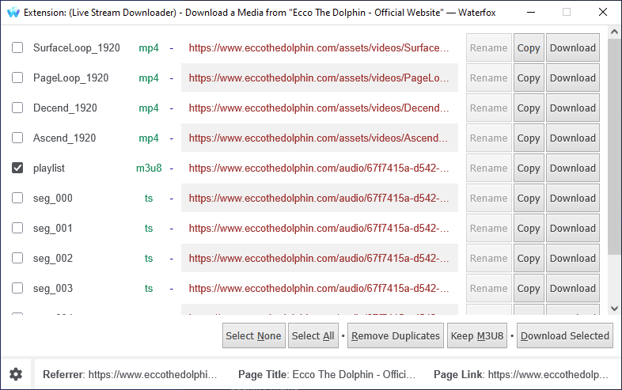Copy the playlist m3u8 link
Image resolution: width=622 pixels, height=390 pixels.
(x=529, y=168)
